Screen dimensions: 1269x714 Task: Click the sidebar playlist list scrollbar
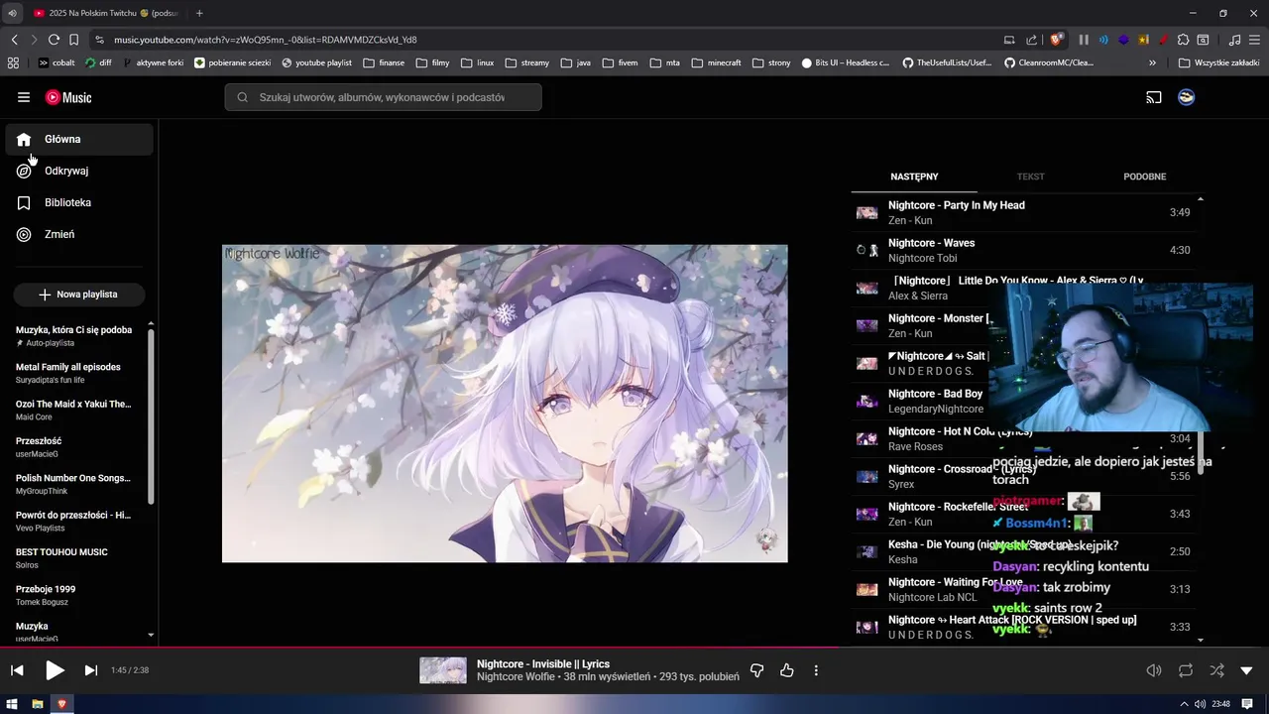(151, 416)
